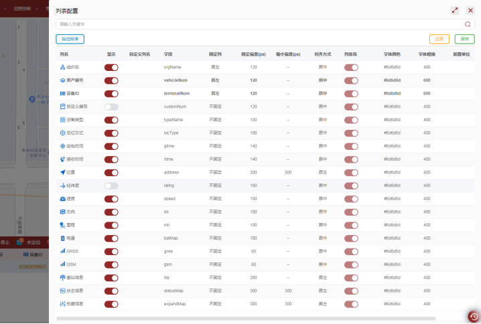Click font color value for 组织名 row

pyautogui.click(x=392, y=67)
